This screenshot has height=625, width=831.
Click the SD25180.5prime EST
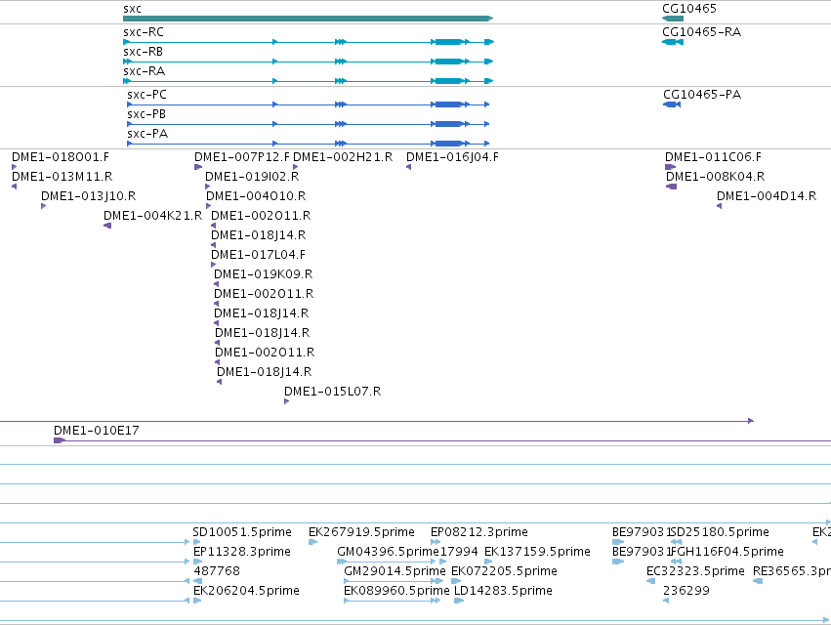(x=677, y=542)
